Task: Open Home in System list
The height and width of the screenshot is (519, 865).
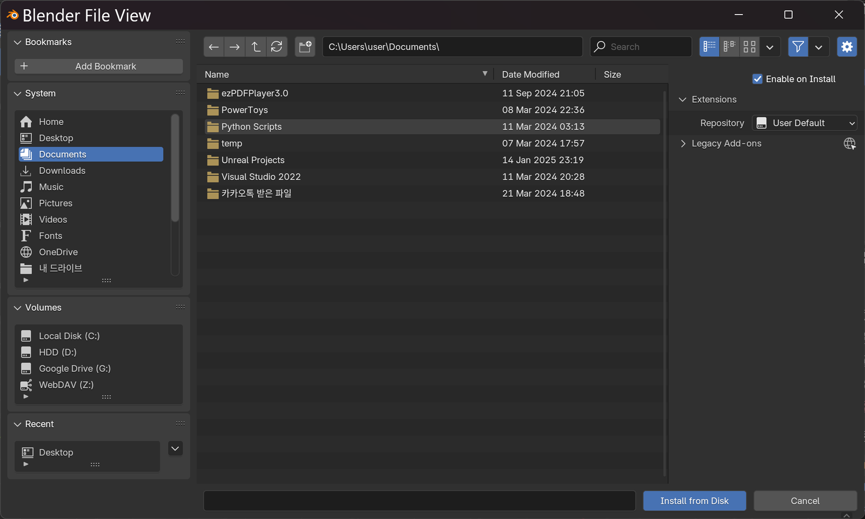Action: [91, 122]
